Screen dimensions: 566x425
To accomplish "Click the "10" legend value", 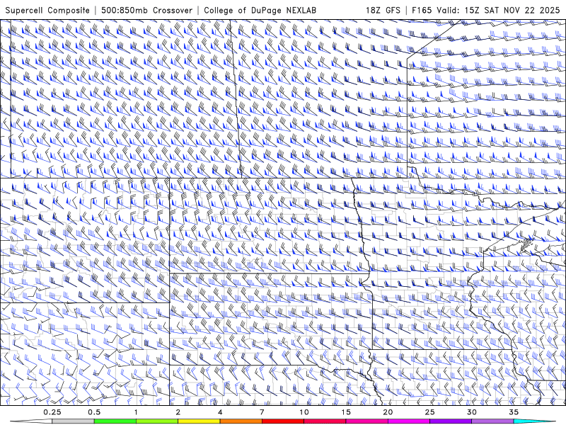I will click(x=304, y=412).
